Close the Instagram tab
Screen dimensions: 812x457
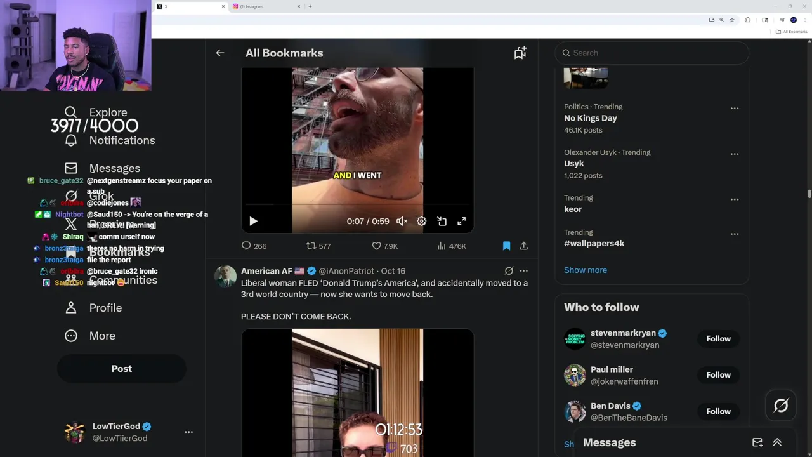(x=299, y=6)
